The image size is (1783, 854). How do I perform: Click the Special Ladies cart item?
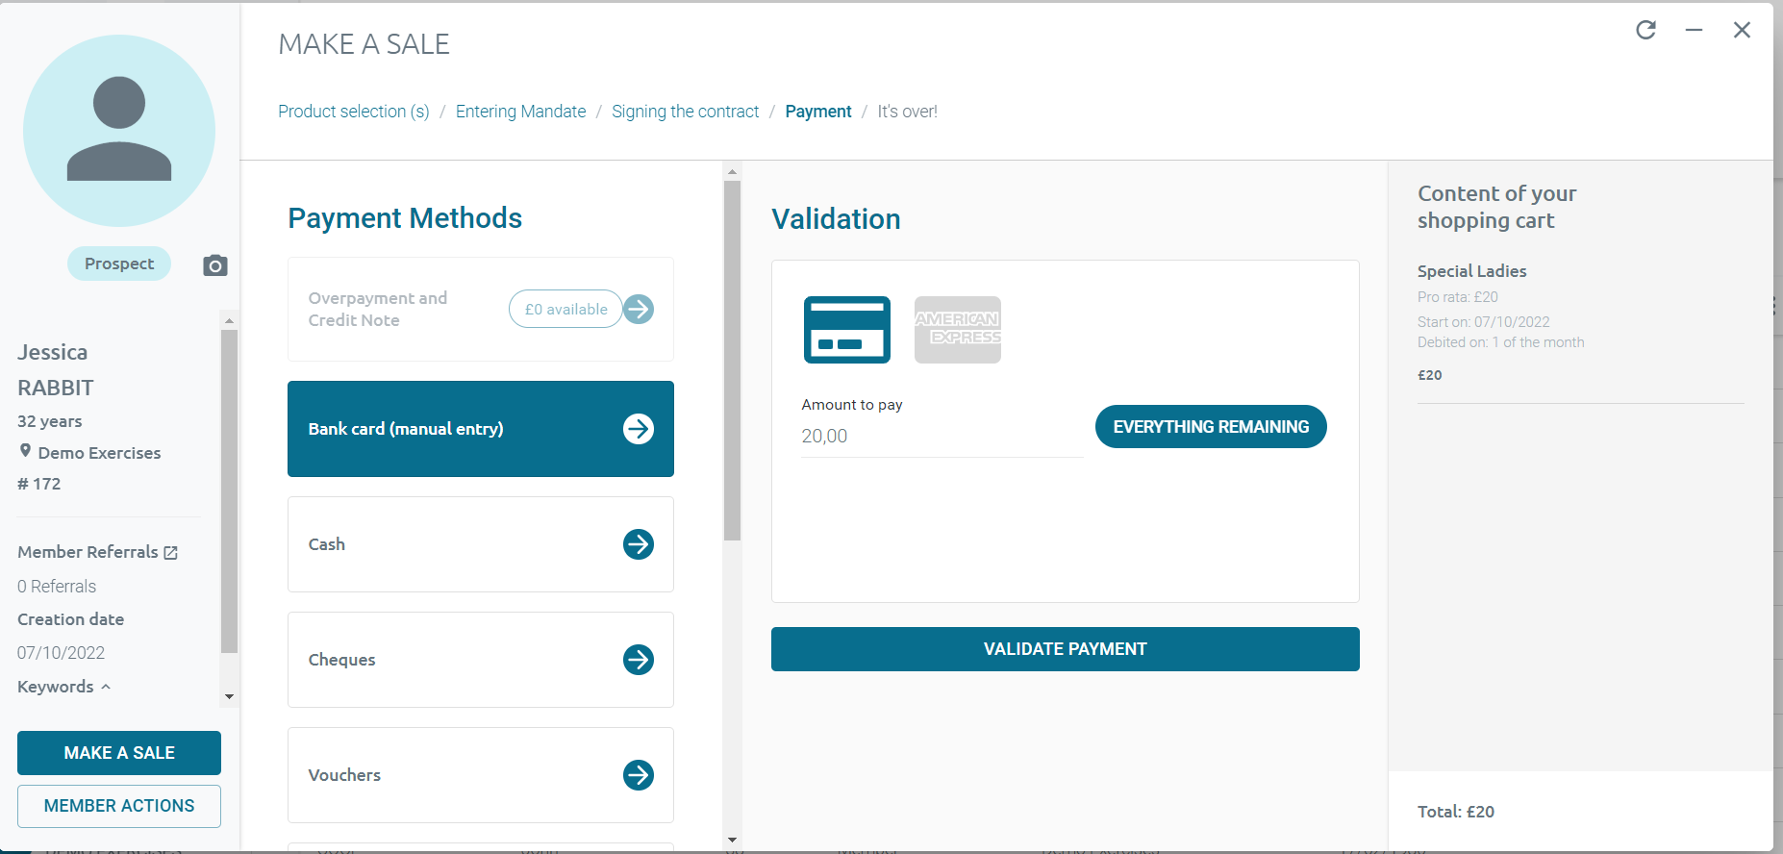(x=1471, y=271)
